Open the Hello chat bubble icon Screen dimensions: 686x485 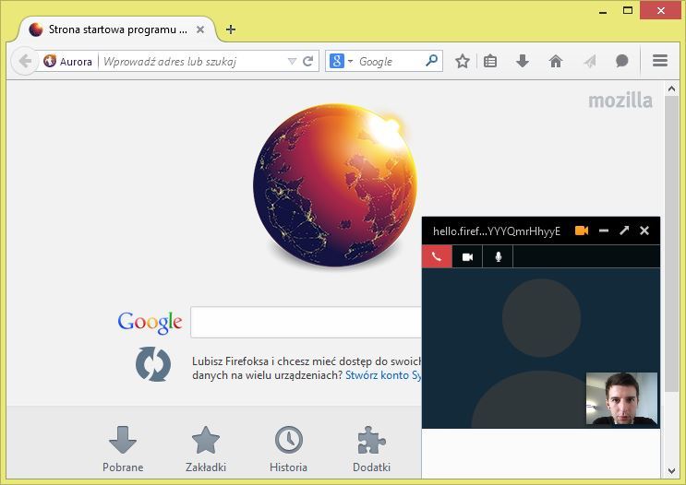pyautogui.click(x=621, y=61)
